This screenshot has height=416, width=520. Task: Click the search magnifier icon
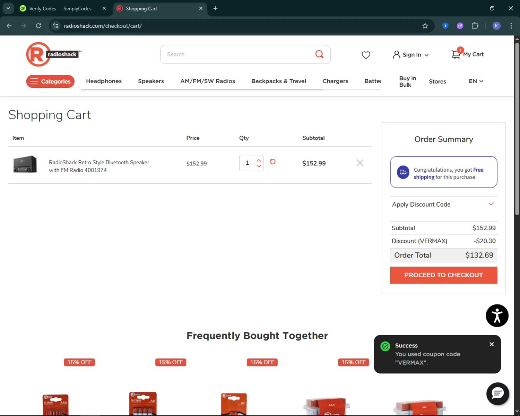click(x=319, y=54)
